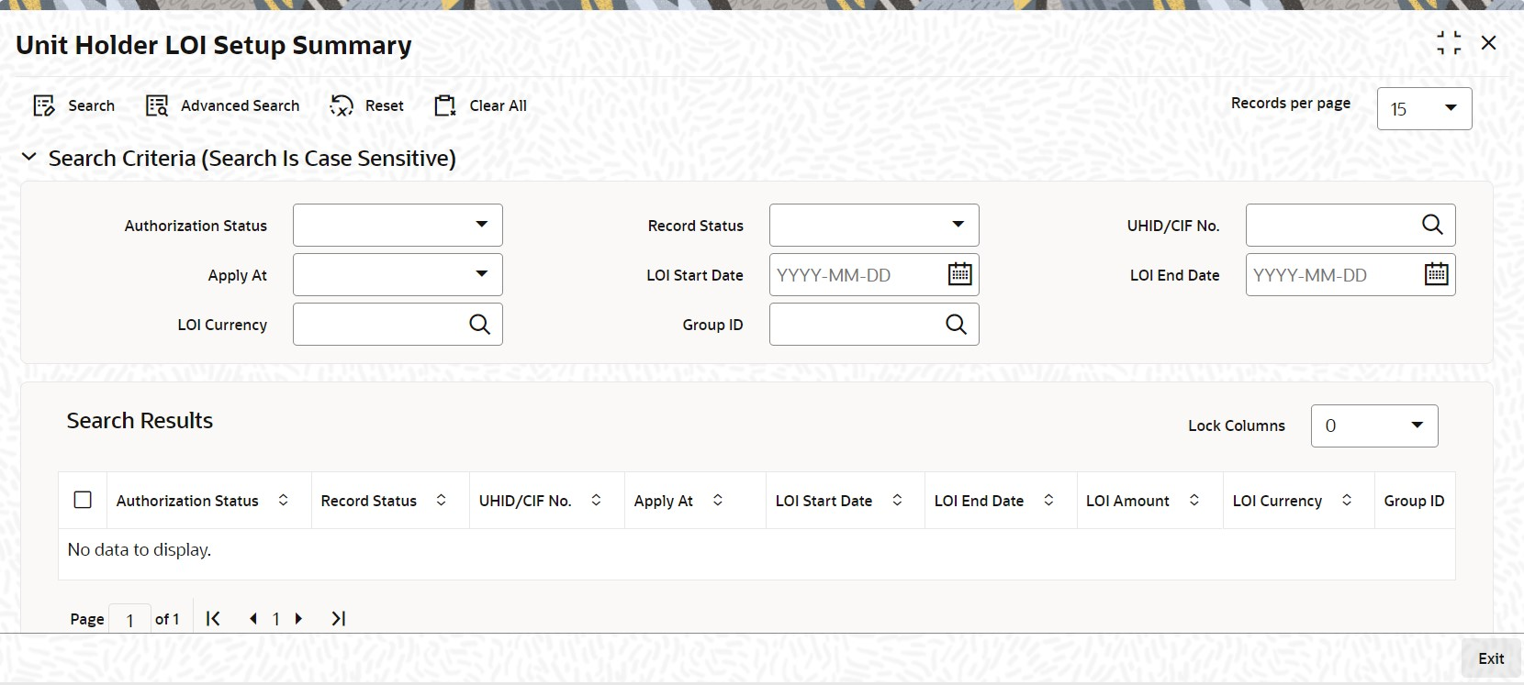
Task: Open the LOI End Date calendar picker
Action: pyautogui.click(x=1436, y=274)
